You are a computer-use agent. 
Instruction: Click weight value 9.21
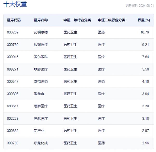coord(145,45)
